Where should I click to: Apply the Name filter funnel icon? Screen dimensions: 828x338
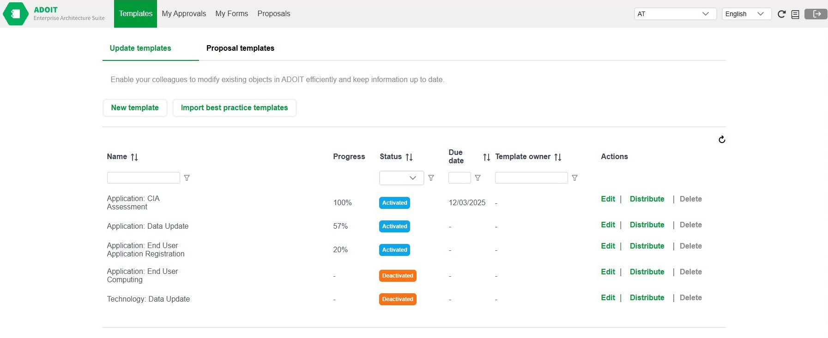(187, 178)
